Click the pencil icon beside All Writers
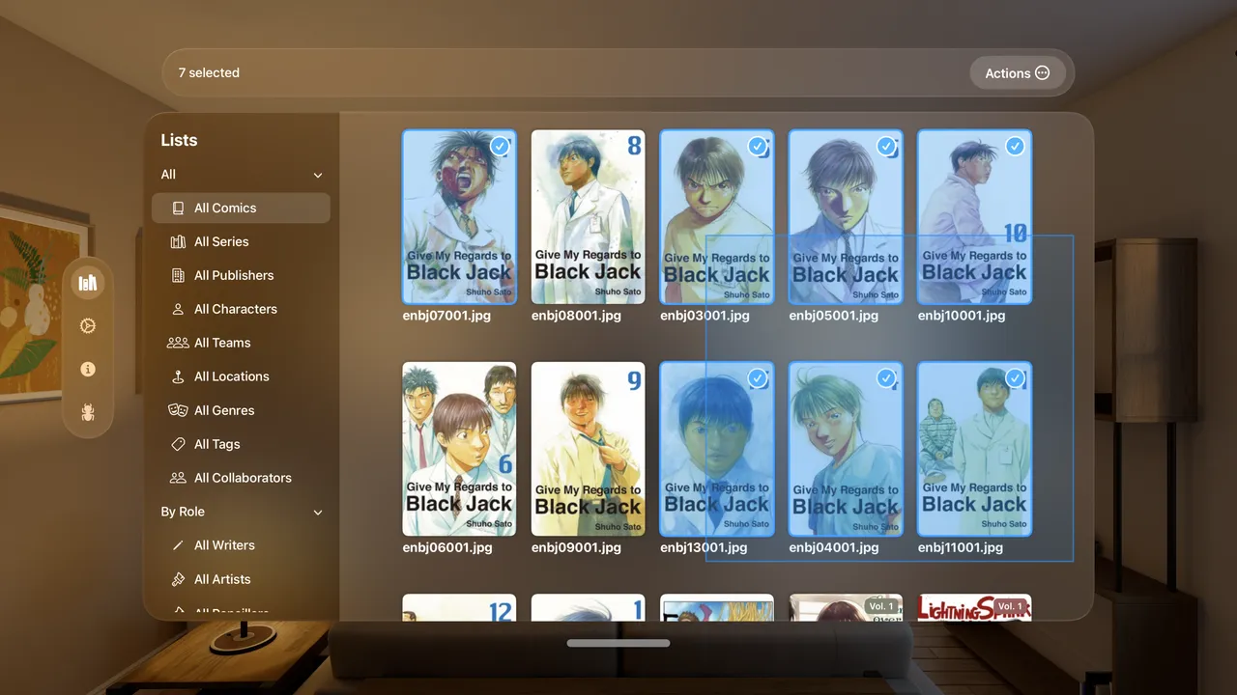The image size is (1237, 695). pos(178,545)
